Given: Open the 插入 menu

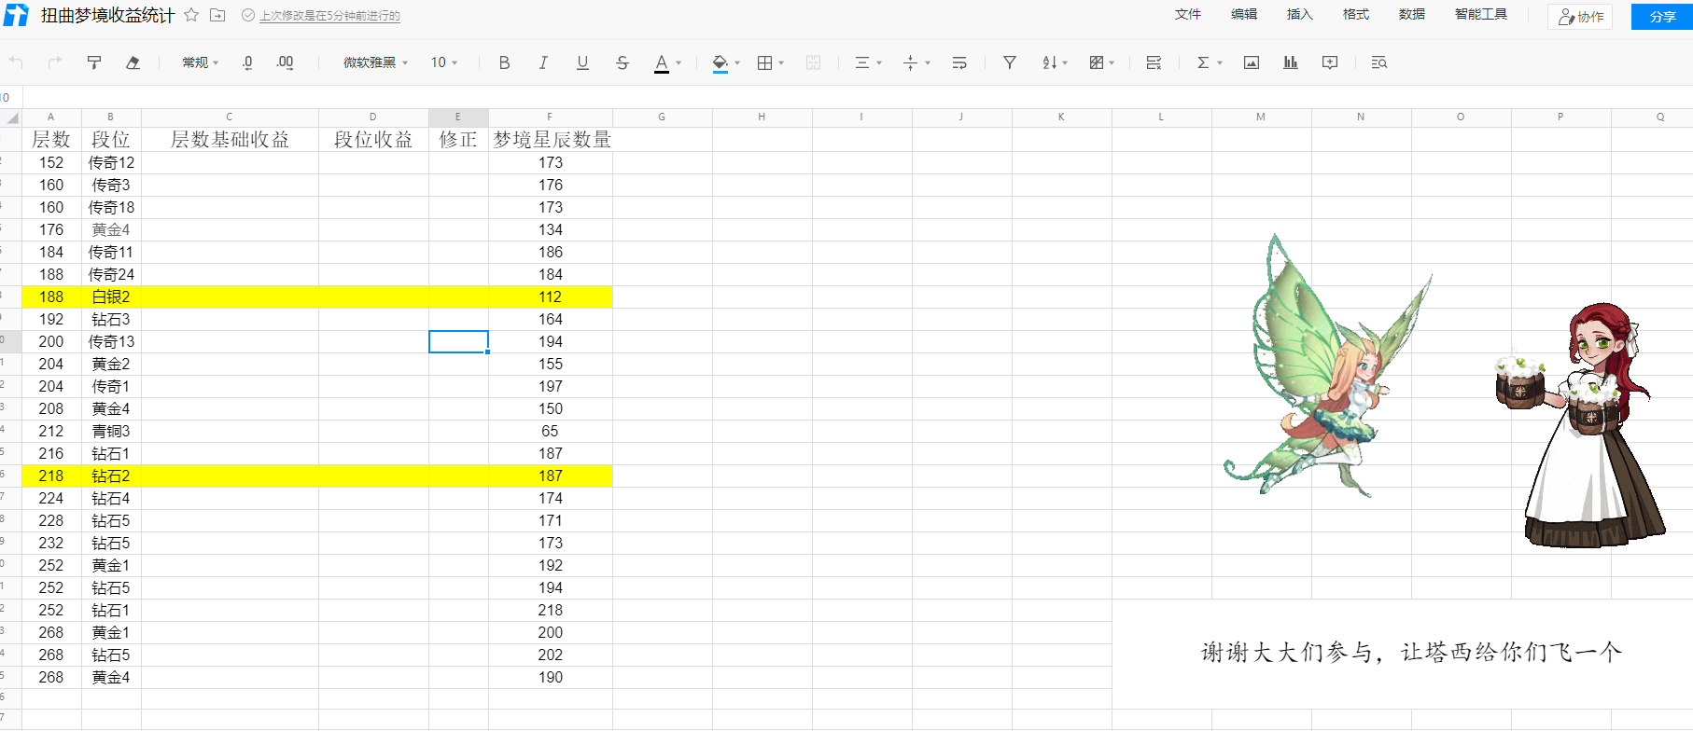Looking at the screenshot, I should 1299,14.
